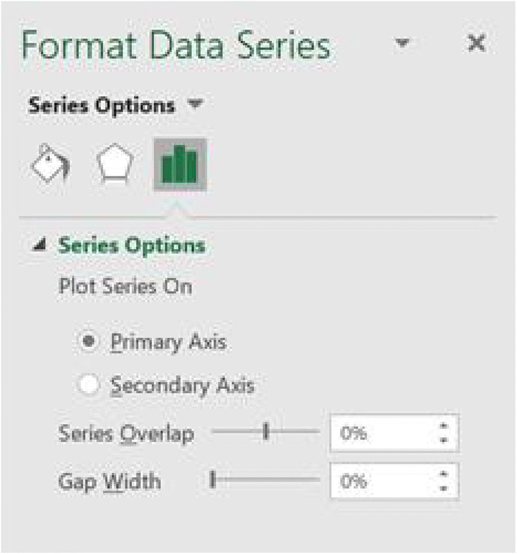Click the Series Options section heading
Image resolution: width=517 pixels, height=554 pixels.
click(x=132, y=246)
